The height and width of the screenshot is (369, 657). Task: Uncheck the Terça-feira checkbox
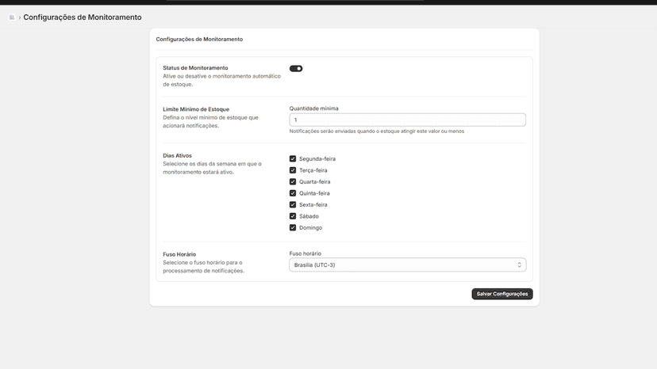click(293, 170)
